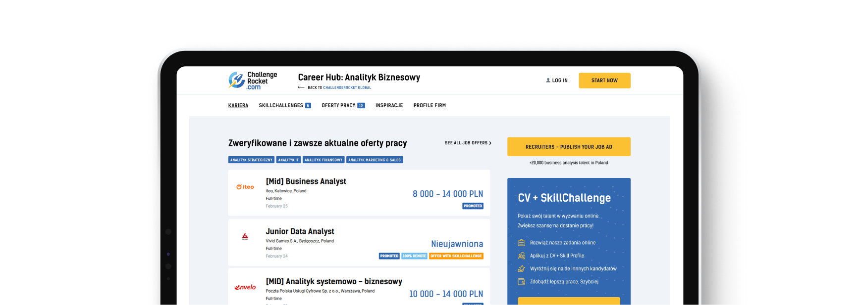Expand SEE ALL JOB OFFERS chevron
Viewport: 859px width, 305px height.
pos(490,143)
